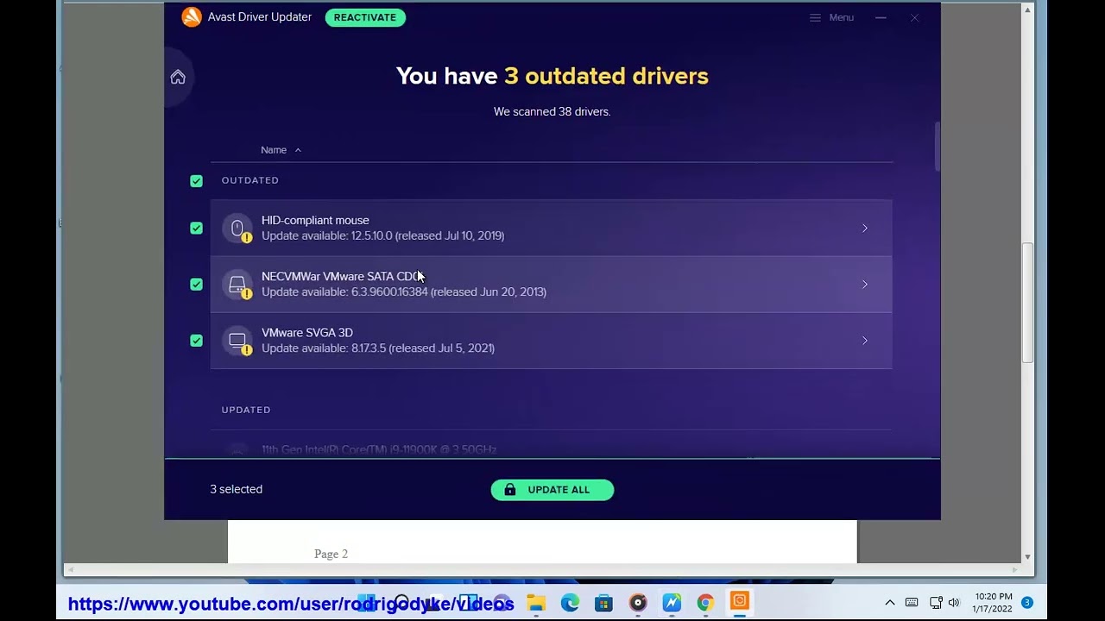Image resolution: width=1105 pixels, height=621 pixels.
Task: Minimize the Avast Driver Updater window
Action: [x=881, y=17]
